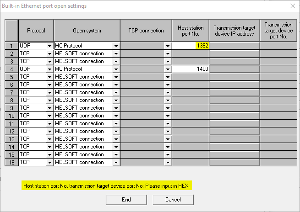Select Host station port field with 1400
Screen dimensions: 300x212
click(191, 69)
